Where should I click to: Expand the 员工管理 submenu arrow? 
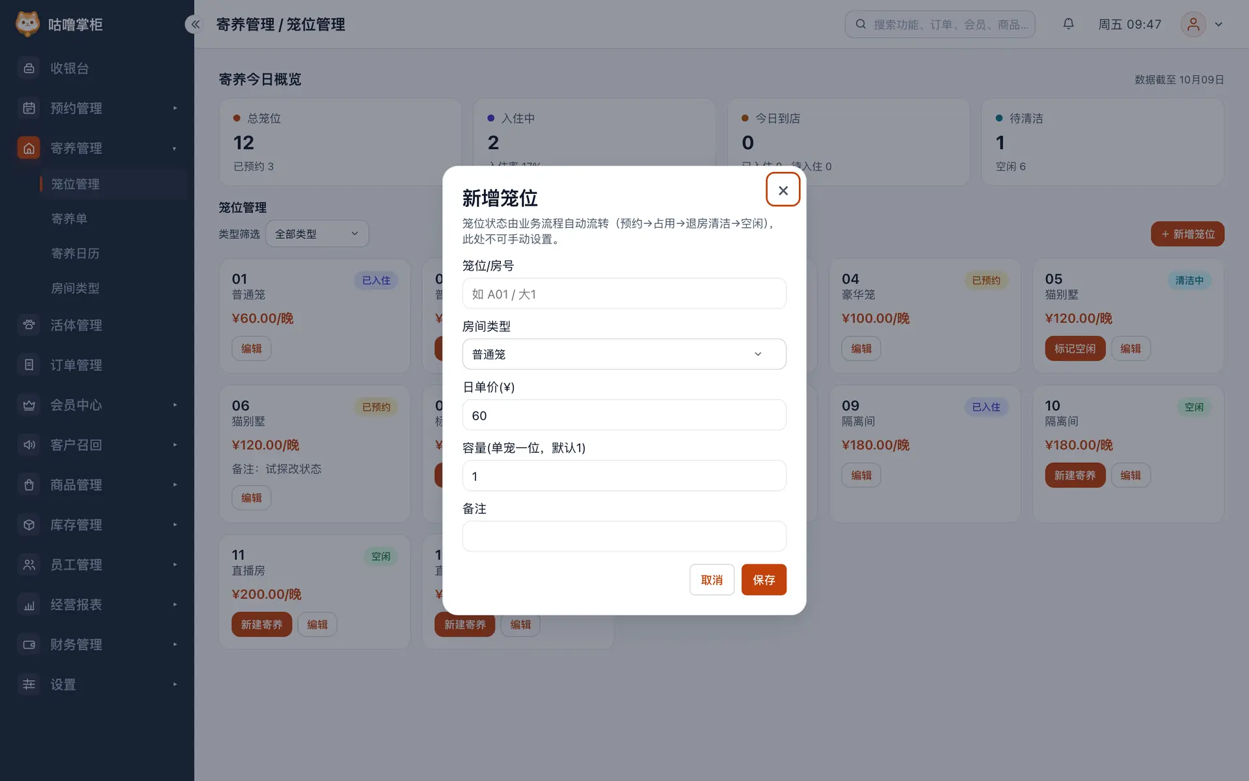175,564
